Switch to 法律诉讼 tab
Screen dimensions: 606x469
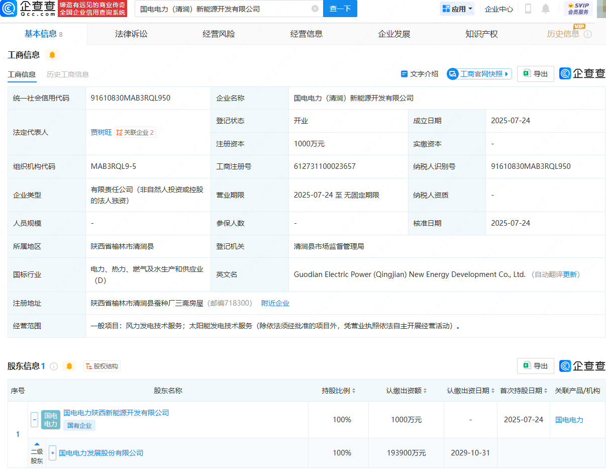click(x=131, y=34)
